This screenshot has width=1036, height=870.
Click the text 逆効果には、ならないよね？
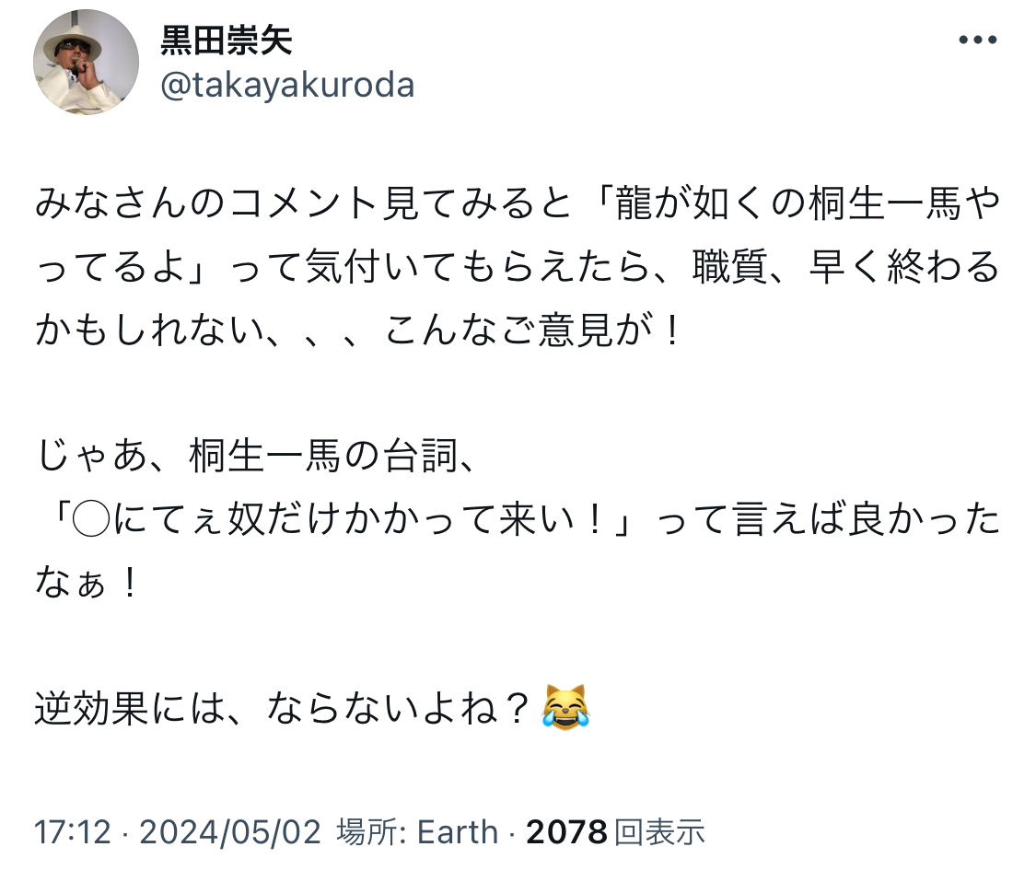coord(284,707)
